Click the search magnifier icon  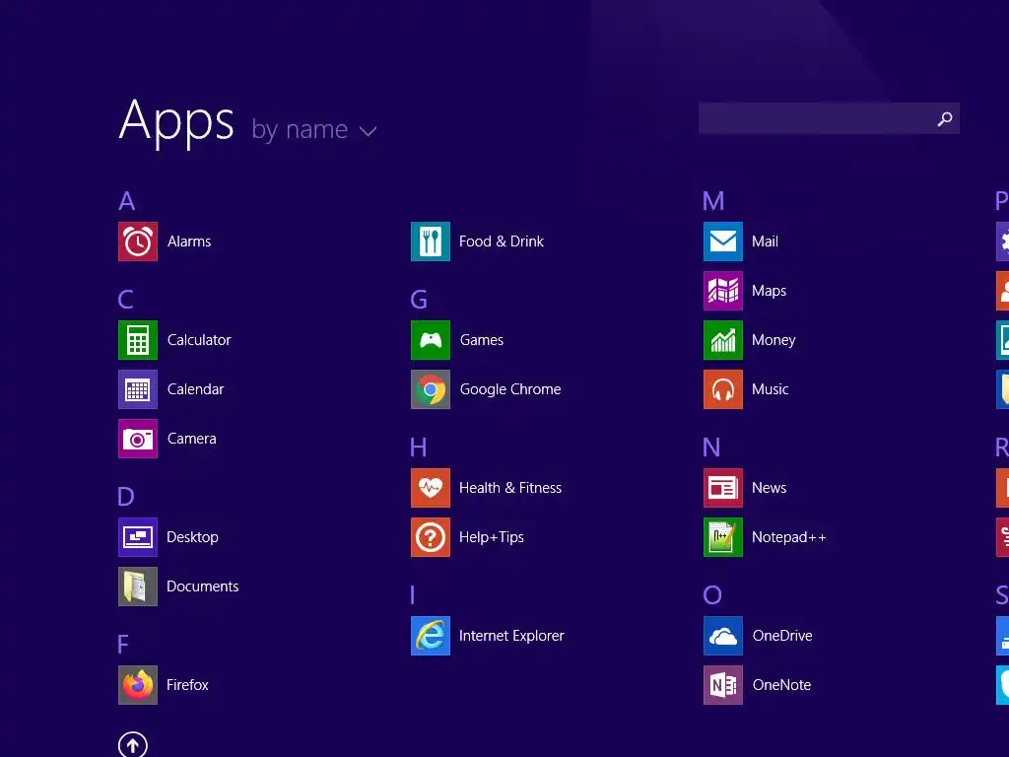pyautogui.click(x=945, y=118)
